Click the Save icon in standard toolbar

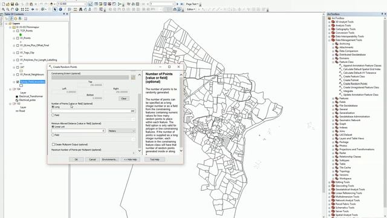(x=12, y=4)
